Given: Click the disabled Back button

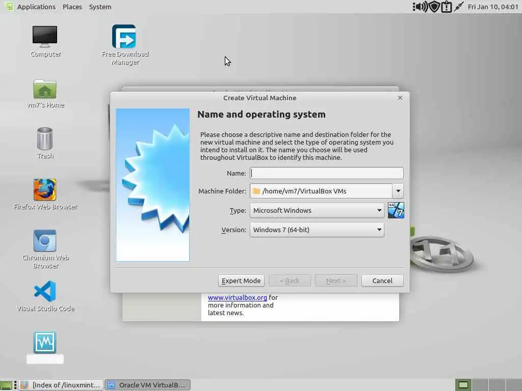Looking at the screenshot, I should (290, 281).
